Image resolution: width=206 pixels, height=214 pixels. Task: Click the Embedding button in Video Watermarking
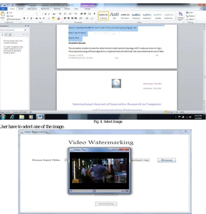point(106,204)
